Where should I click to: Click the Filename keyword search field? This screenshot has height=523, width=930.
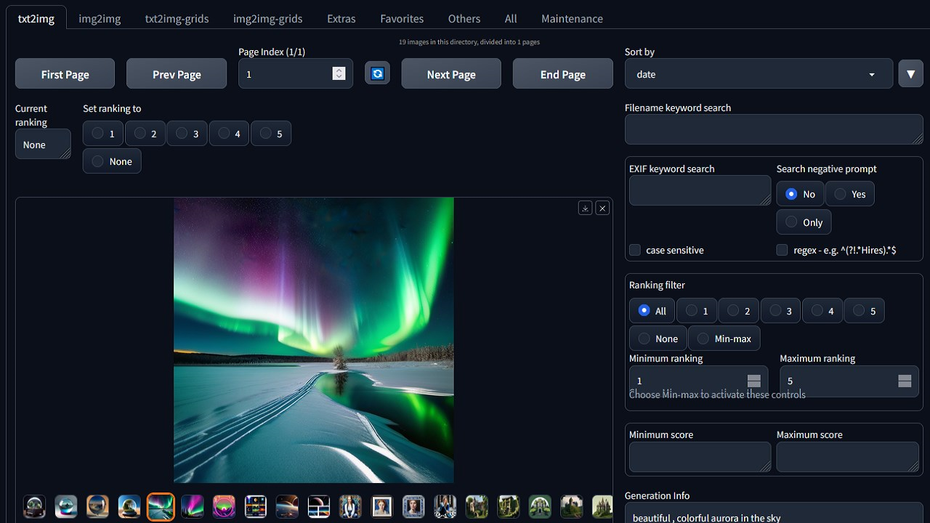(x=773, y=129)
